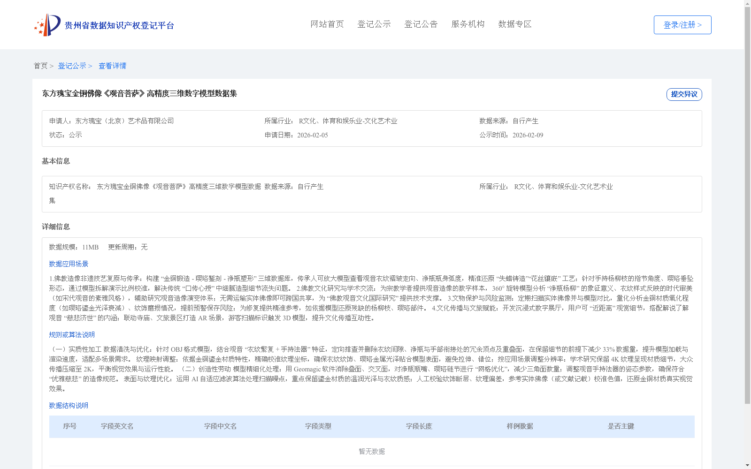Click the 更新周期：无 text
Screen dimensions: 751x469
128,247
